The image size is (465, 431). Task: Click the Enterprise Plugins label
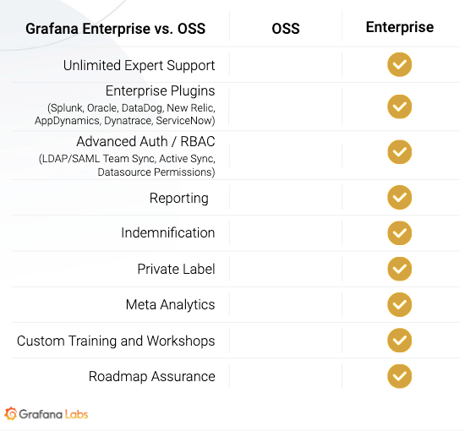pos(161,91)
